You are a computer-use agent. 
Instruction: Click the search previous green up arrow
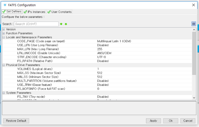pos(66,24)
